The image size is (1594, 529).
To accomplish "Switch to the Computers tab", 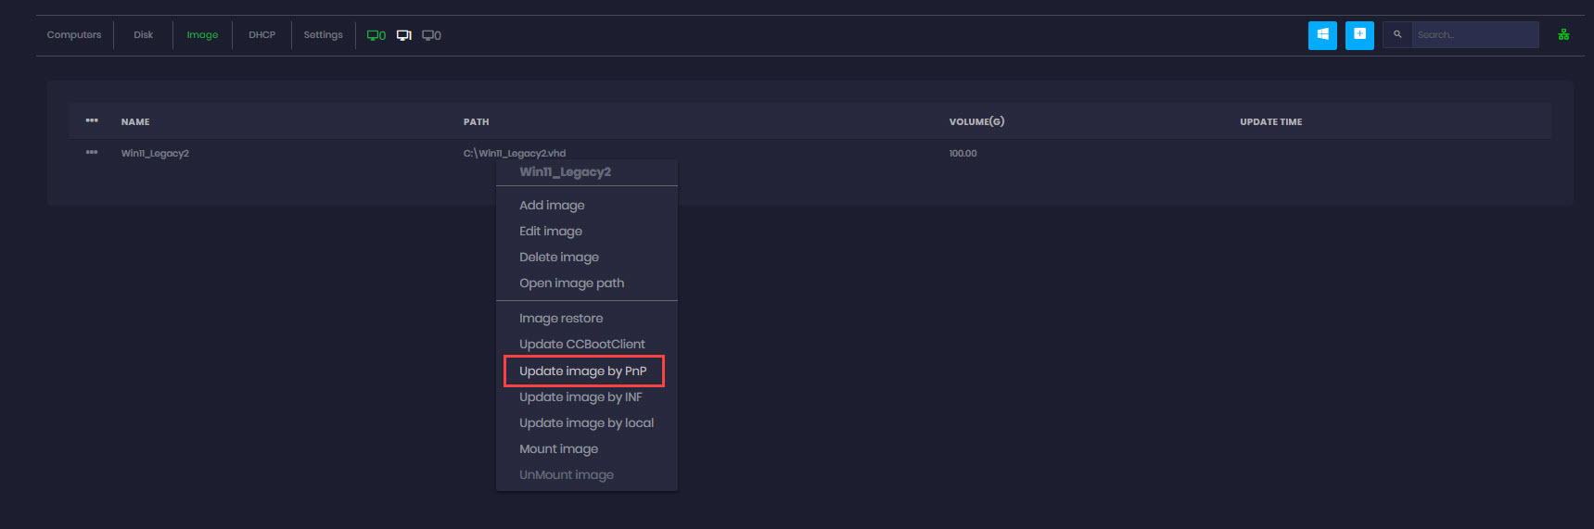I will [x=74, y=35].
